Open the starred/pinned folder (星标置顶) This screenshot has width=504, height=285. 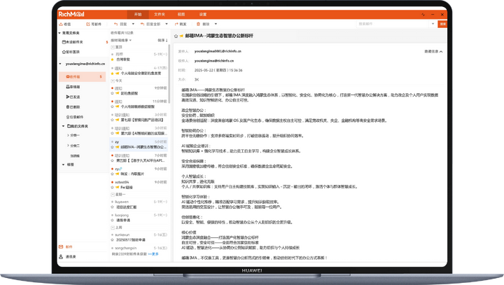(71, 52)
